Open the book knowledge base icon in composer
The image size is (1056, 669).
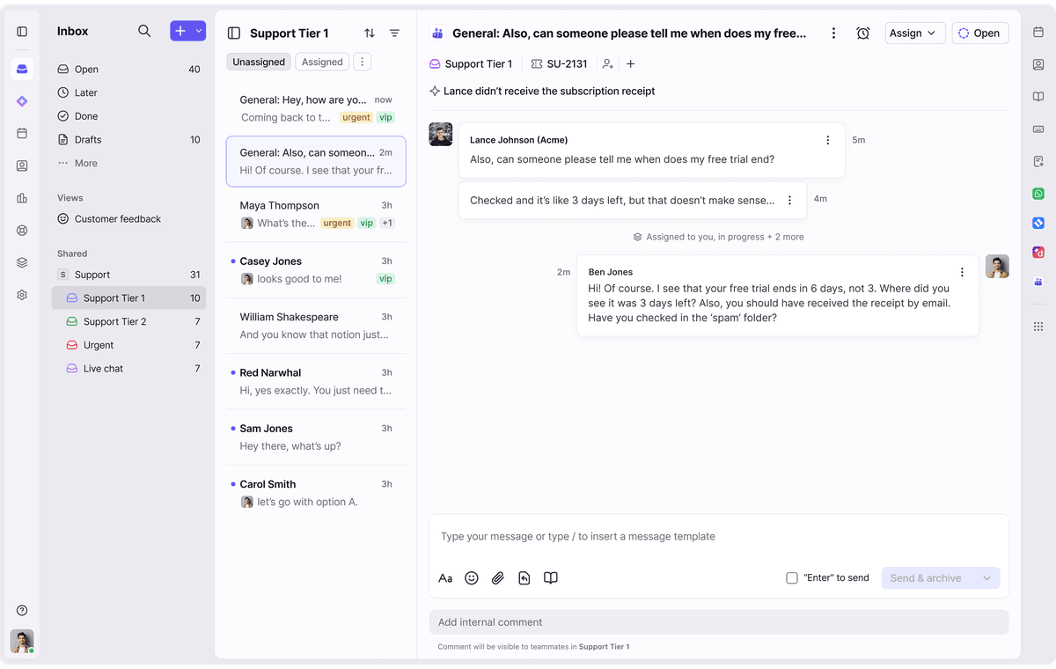(x=551, y=578)
